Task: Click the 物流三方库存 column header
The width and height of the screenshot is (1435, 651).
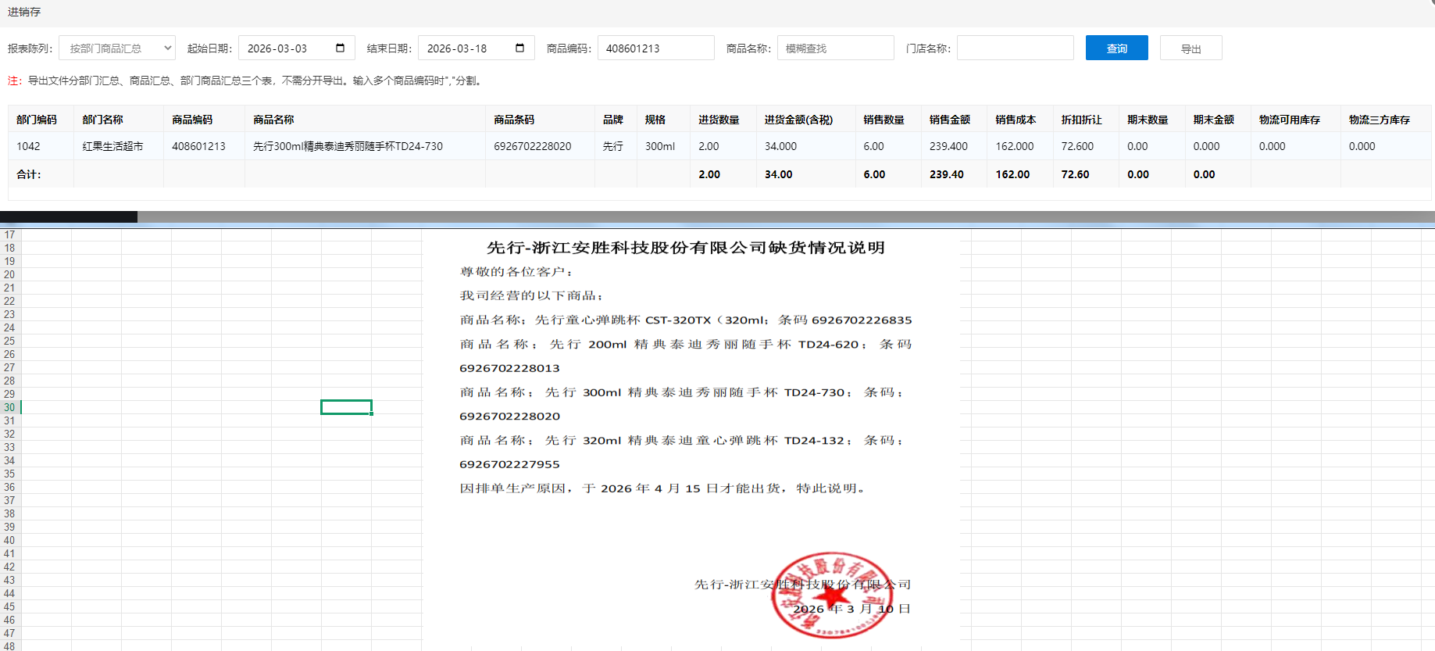Action: coord(1379,120)
